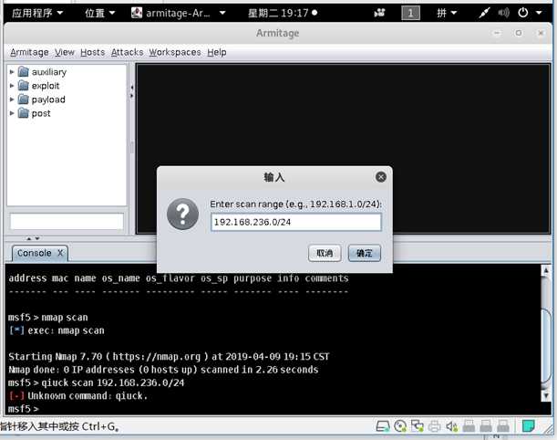Cancel the scan range dialog with 取消
The image size is (557, 440).
tap(325, 253)
